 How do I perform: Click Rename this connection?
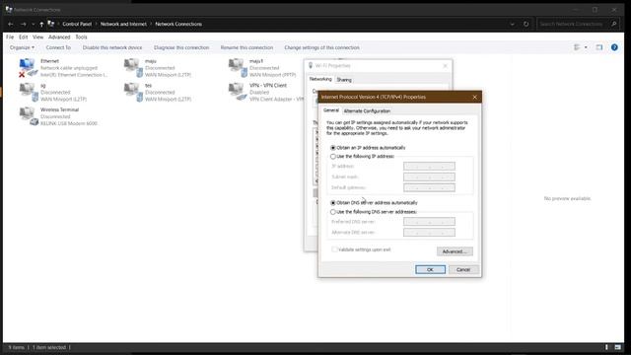coord(246,47)
